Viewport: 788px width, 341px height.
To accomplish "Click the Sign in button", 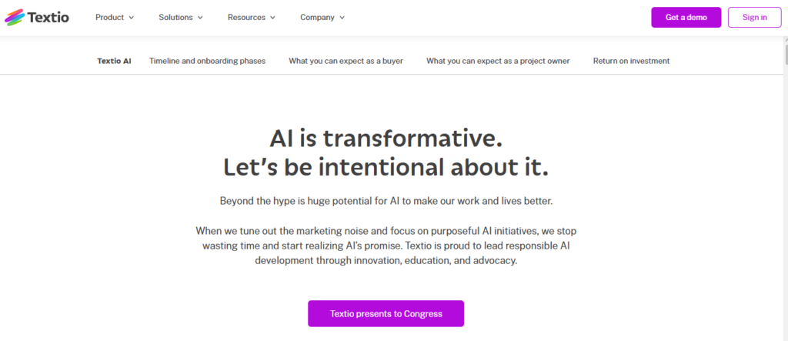I will [754, 17].
